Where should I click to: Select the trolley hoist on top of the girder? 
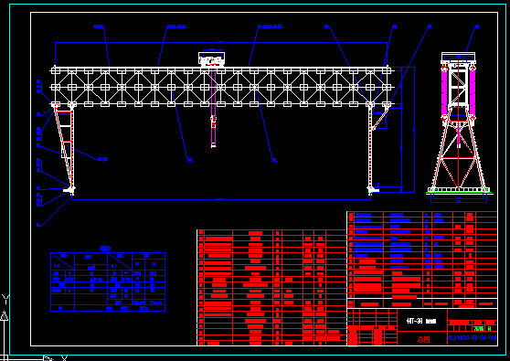coord(211,58)
